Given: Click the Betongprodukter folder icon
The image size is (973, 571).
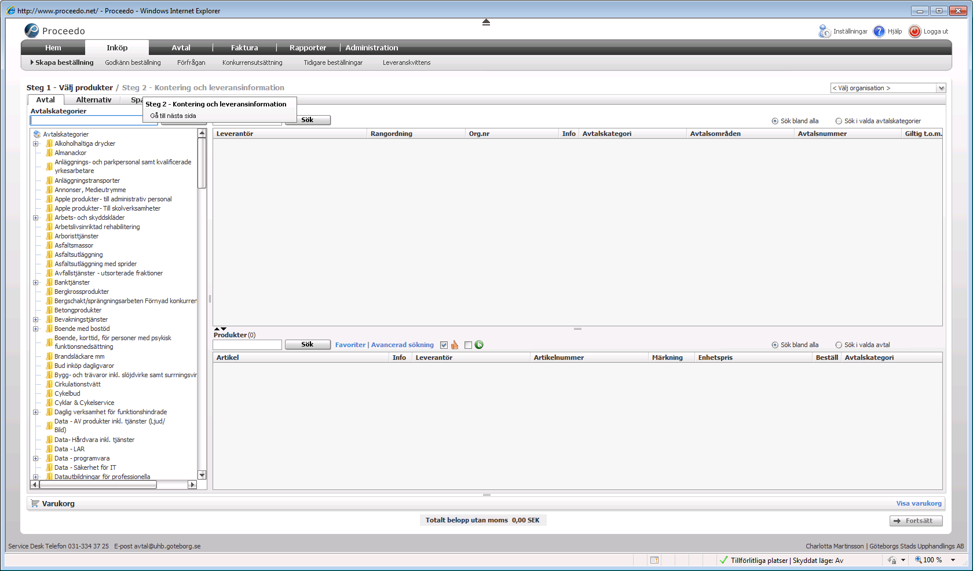Looking at the screenshot, I should (49, 310).
